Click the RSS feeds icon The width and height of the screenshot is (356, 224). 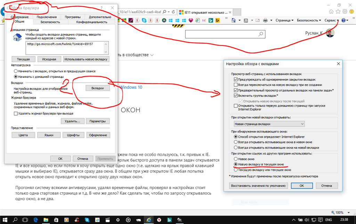point(246,21)
